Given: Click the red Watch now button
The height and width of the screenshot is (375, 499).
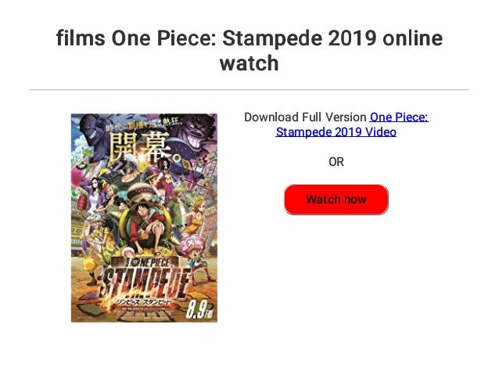Looking at the screenshot, I should pyautogui.click(x=336, y=200).
